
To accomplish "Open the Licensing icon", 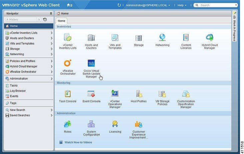I will tap(115, 124).
